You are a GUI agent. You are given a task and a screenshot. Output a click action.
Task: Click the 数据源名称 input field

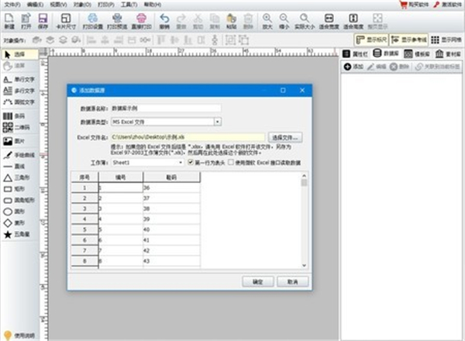pos(166,108)
